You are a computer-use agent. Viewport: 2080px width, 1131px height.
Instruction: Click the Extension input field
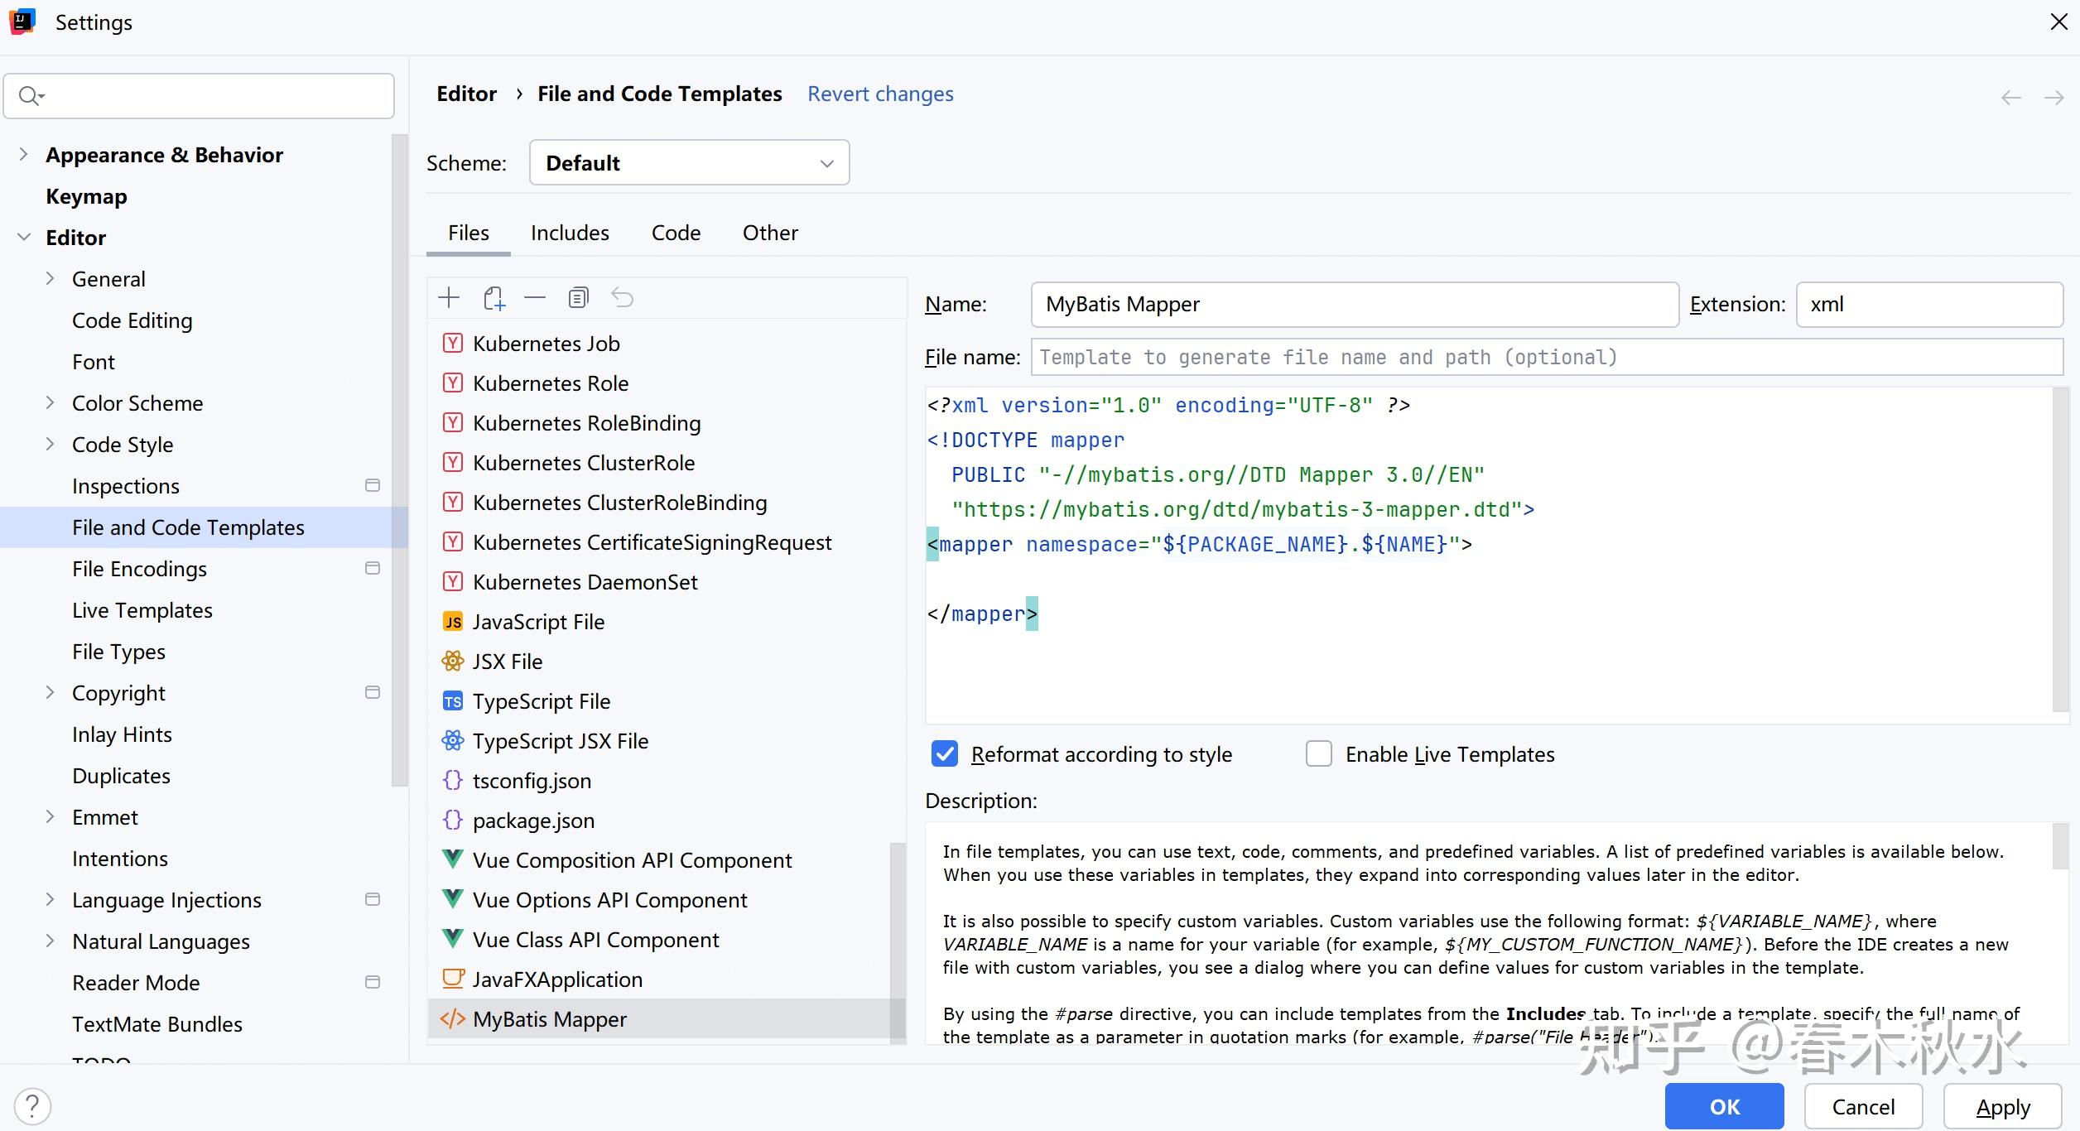point(1929,305)
